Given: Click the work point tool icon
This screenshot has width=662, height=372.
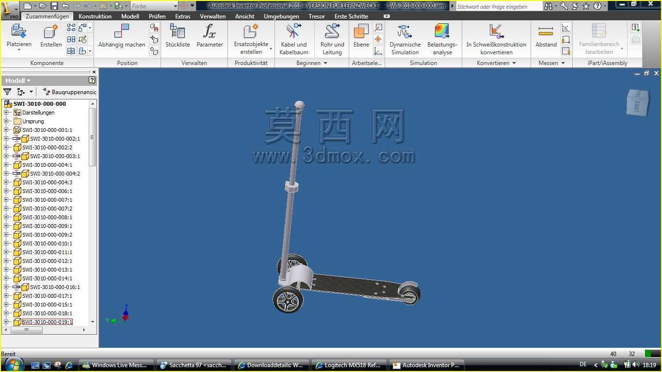Looking at the screenshot, I should tap(378, 39).
